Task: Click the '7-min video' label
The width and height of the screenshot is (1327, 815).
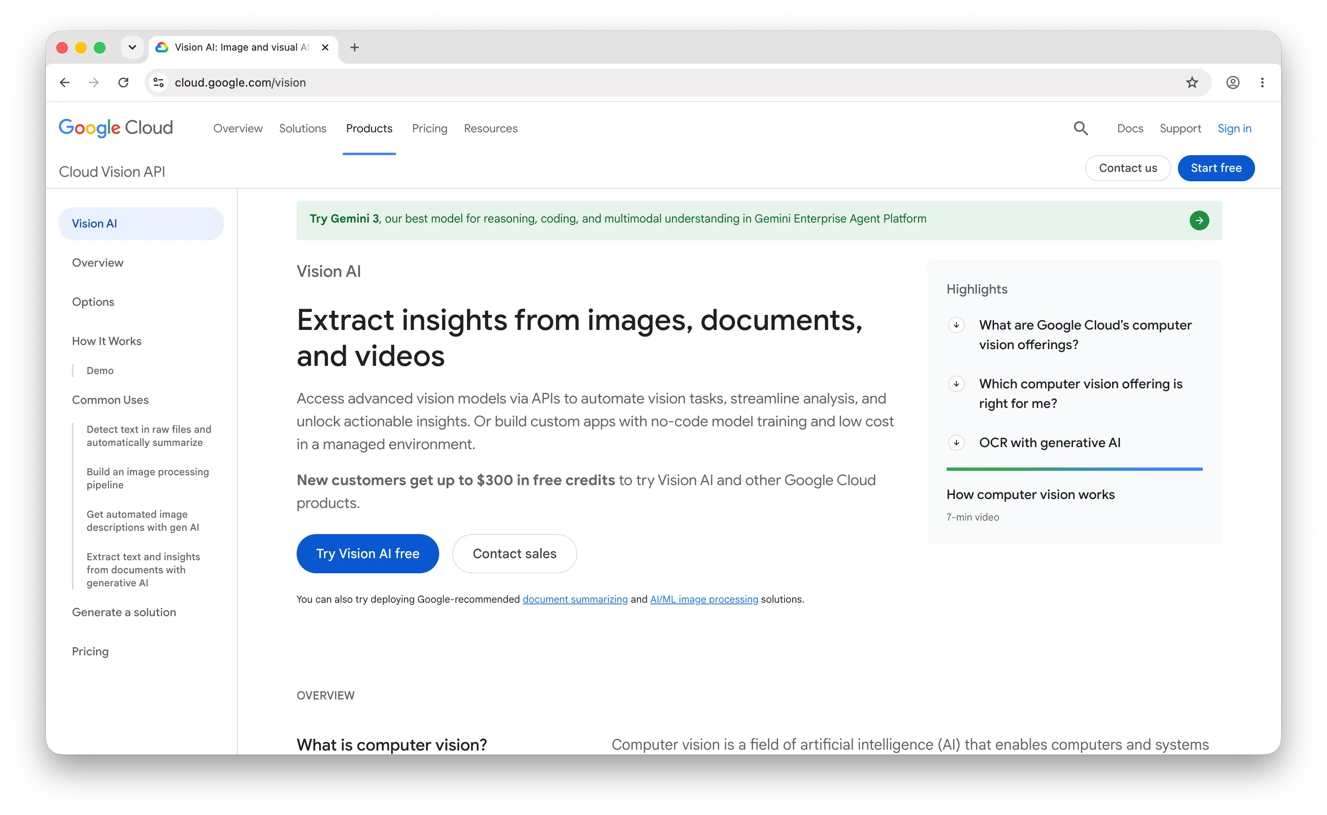Action: (x=973, y=517)
